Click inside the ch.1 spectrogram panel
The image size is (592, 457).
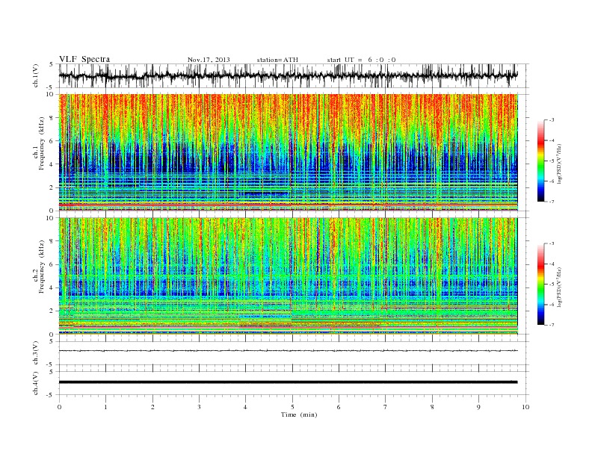click(289, 152)
